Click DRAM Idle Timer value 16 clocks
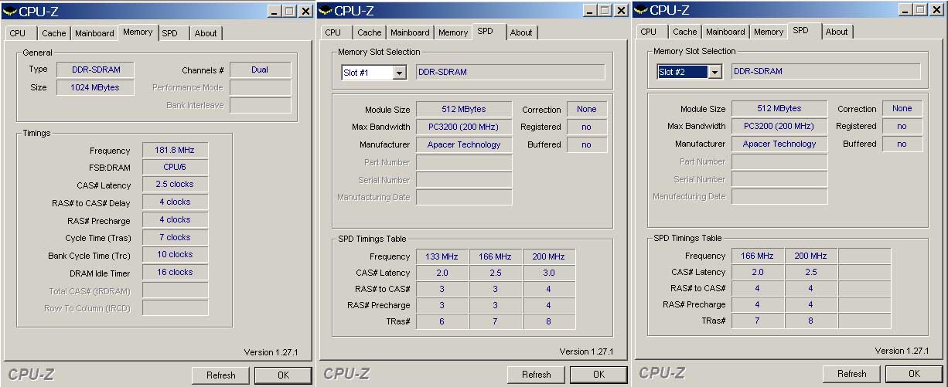The height and width of the screenshot is (387, 948). pos(175,273)
